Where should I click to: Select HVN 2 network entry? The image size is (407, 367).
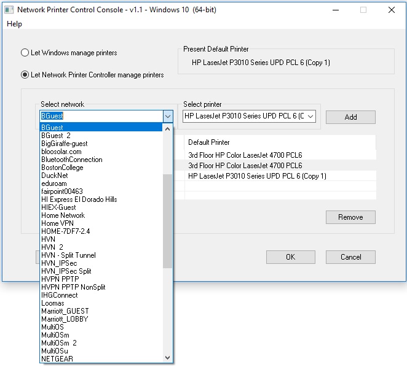[x=101, y=247]
